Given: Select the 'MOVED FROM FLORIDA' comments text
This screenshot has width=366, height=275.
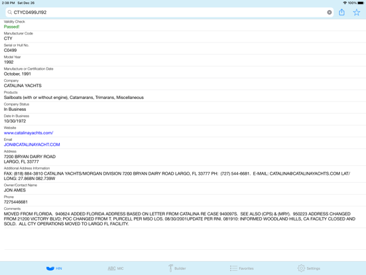Looking at the screenshot, I should click(180, 219).
